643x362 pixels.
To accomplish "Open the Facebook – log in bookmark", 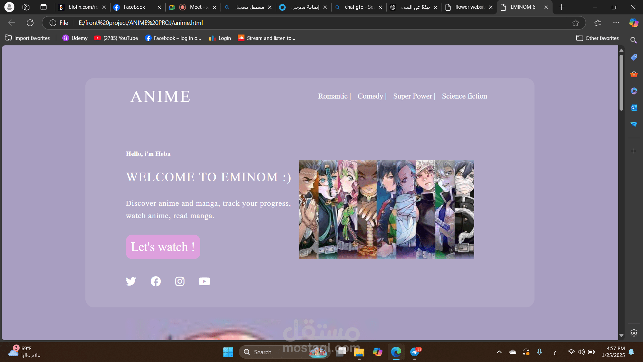I will click(173, 38).
